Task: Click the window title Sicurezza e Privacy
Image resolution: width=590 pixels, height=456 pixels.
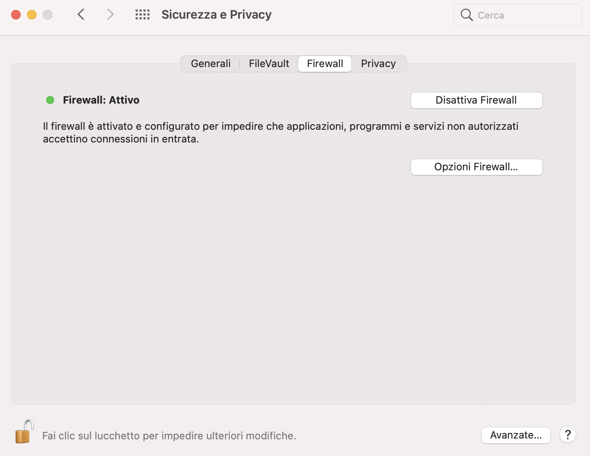Action: click(216, 15)
